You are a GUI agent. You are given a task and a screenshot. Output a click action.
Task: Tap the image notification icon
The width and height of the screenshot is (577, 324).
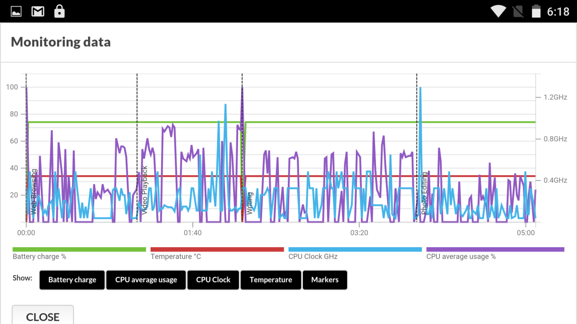[x=16, y=12]
